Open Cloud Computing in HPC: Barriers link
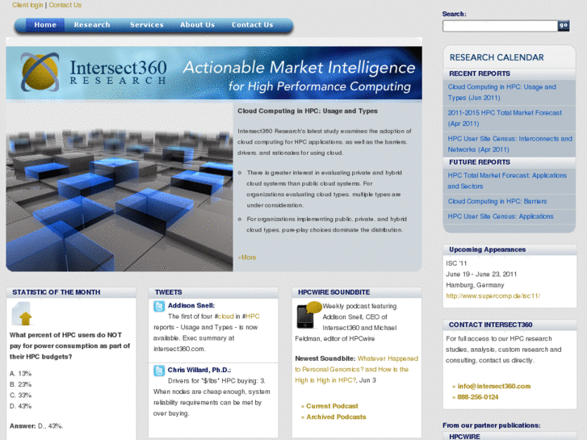This screenshot has width=587, height=440. (x=497, y=201)
